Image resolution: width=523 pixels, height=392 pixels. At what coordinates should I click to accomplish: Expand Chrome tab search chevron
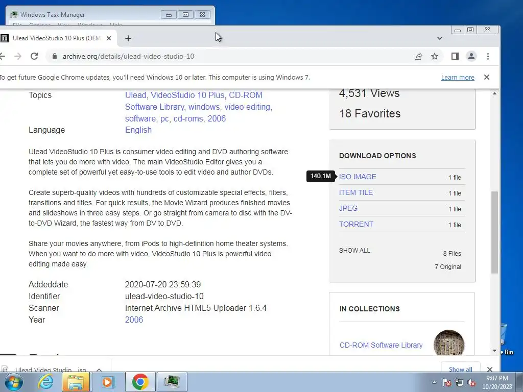[440, 38]
